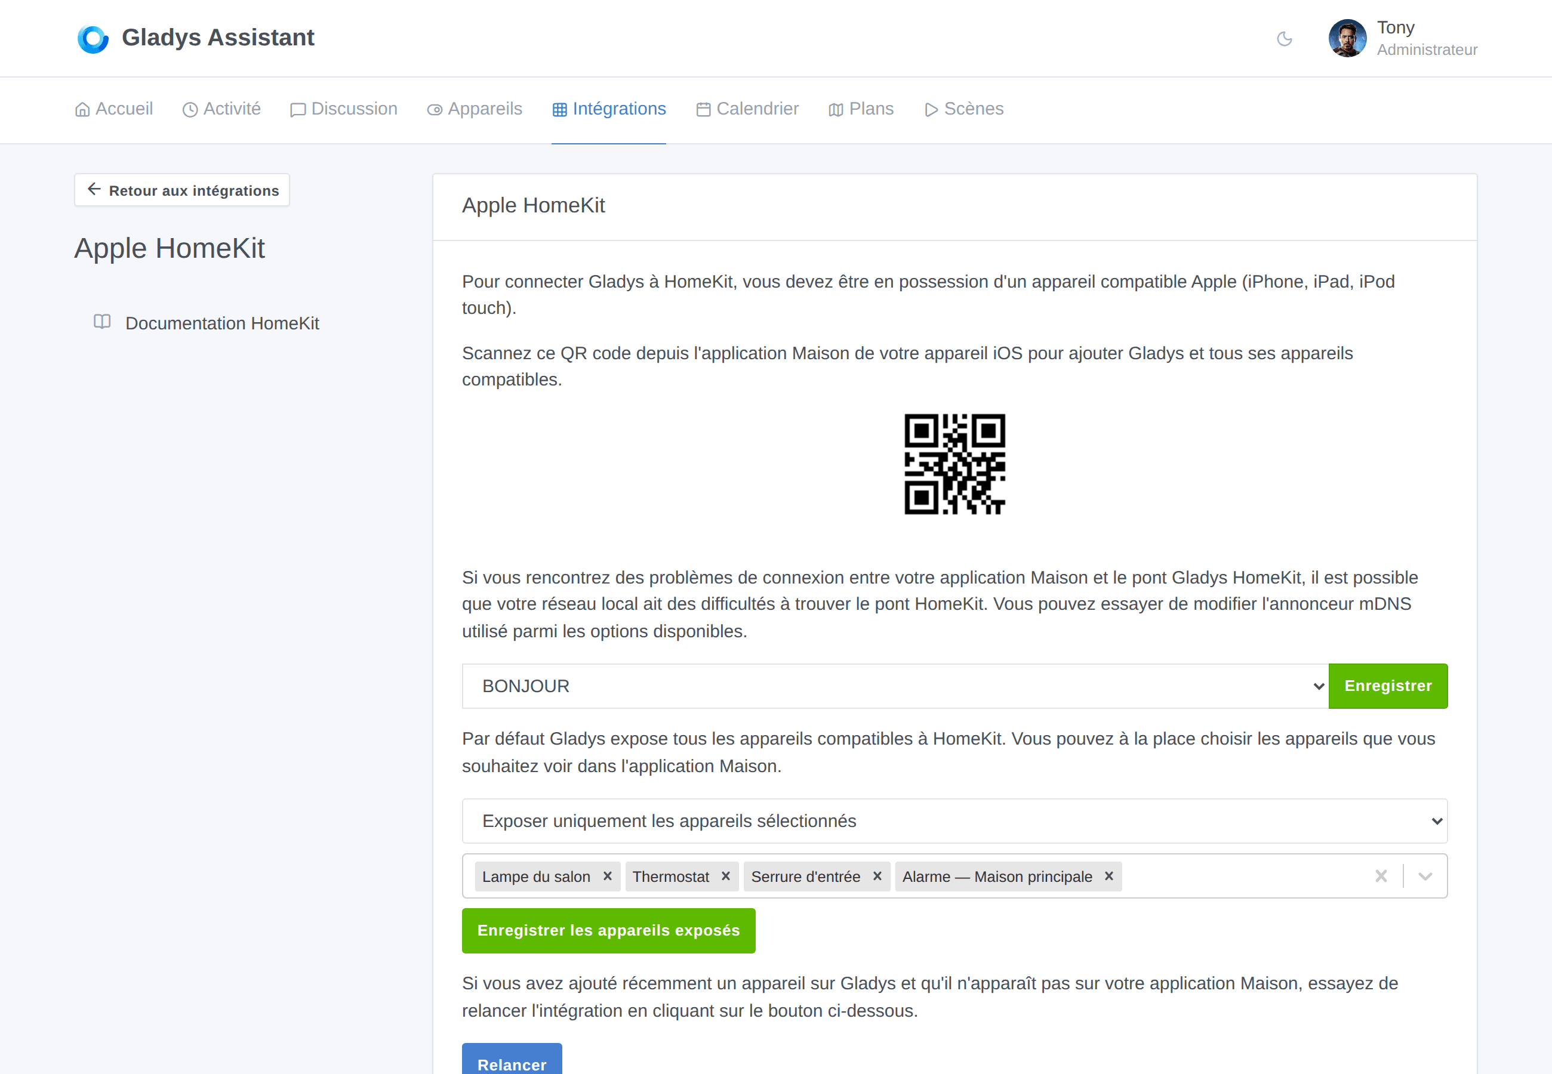Go to Accueil tab
Screen dimensions: 1552x1074
[x=114, y=109]
